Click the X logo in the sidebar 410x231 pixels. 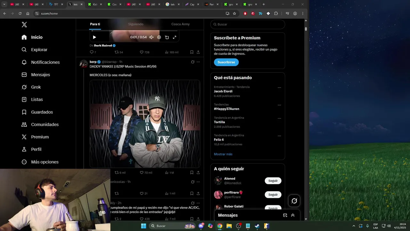tap(24, 25)
